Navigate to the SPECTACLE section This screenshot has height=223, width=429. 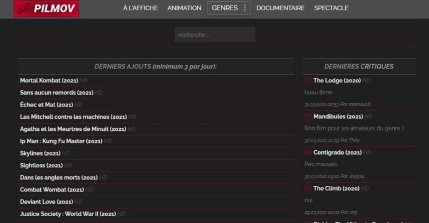331,8
